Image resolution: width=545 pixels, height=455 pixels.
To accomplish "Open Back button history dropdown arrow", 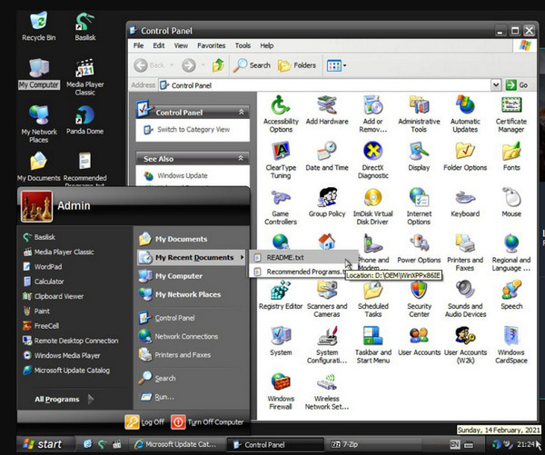I will [x=172, y=65].
